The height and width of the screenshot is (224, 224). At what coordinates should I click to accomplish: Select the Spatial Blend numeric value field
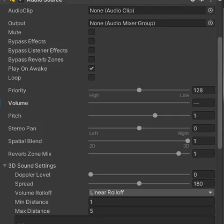click(x=204, y=141)
